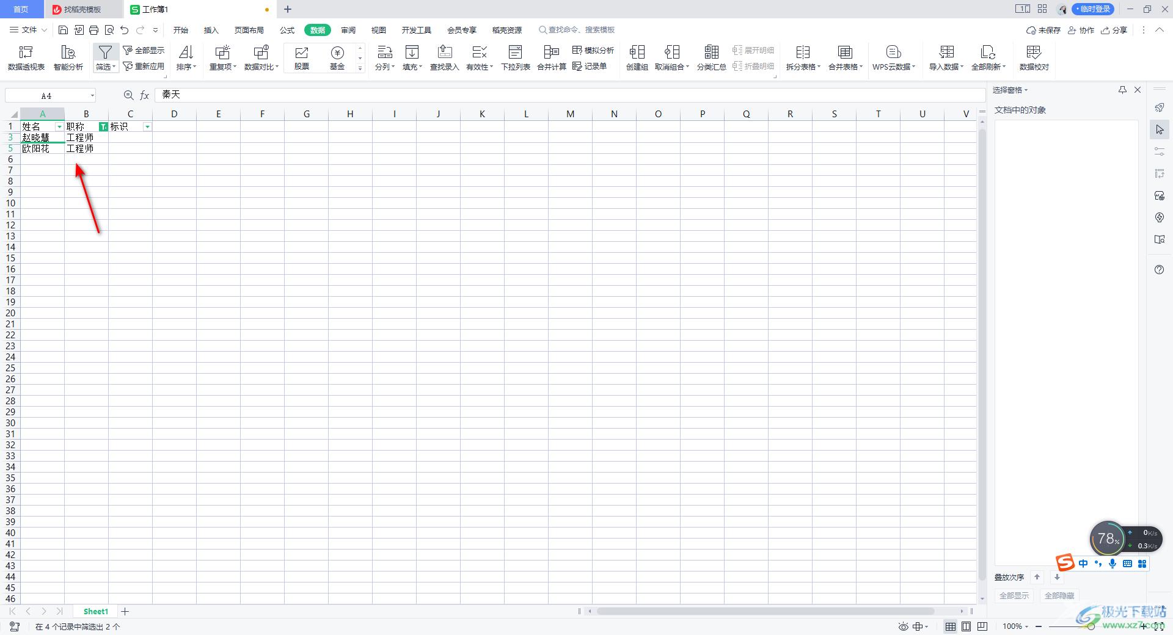
Task: Launch 智能分析 smart analysis
Action: pyautogui.click(x=68, y=58)
